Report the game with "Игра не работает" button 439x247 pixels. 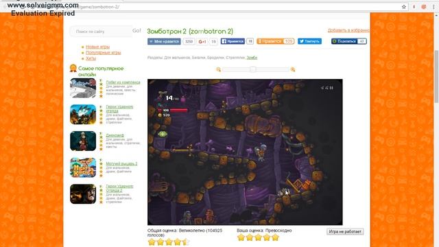click(x=345, y=232)
